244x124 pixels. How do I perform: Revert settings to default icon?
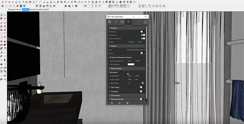click(x=112, y=103)
